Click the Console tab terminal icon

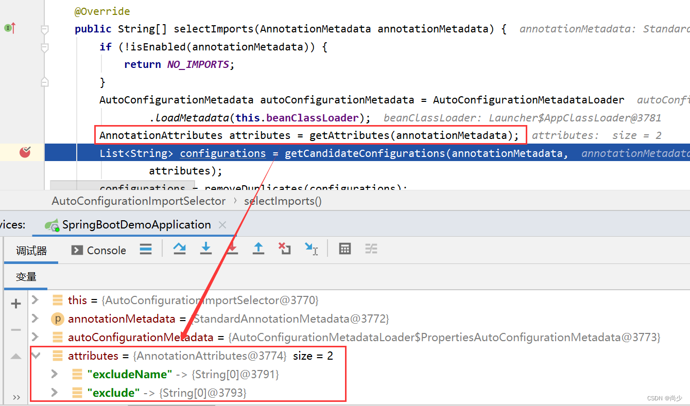pyautogui.click(x=77, y=250)
